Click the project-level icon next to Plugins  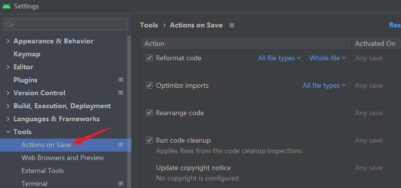pos(121,80)
